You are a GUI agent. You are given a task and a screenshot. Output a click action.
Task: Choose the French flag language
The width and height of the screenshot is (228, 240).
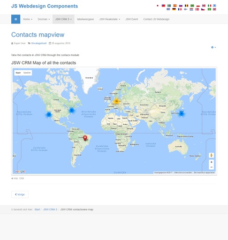click(180, 9)
